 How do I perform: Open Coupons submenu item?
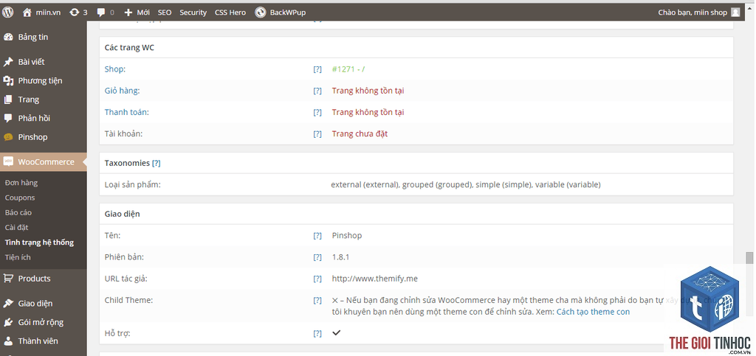coord(20,198)
